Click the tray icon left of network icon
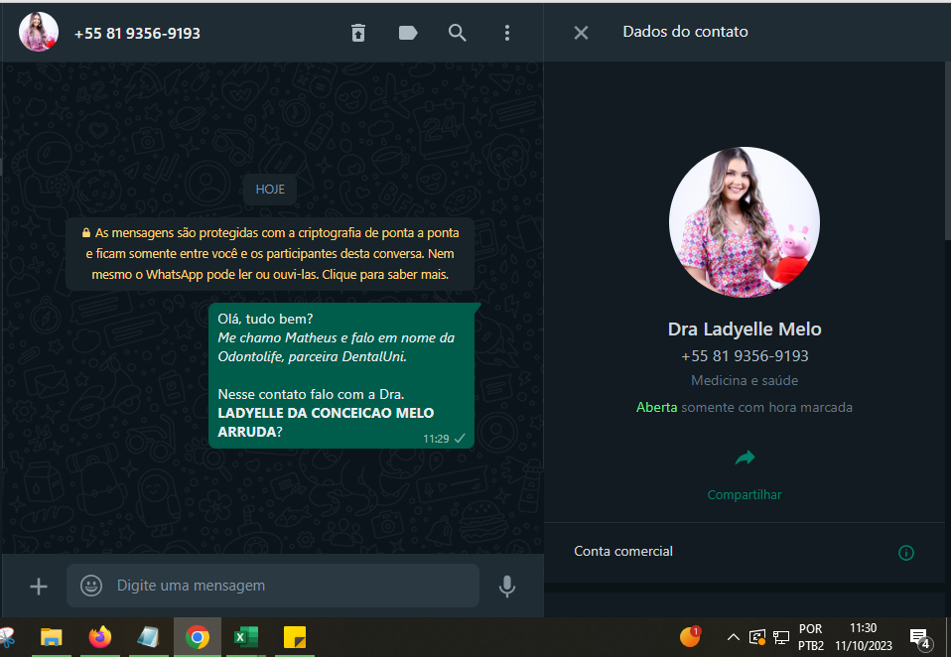Image resolution: width=951 pixels, height=657 pixels. point(757,637)
